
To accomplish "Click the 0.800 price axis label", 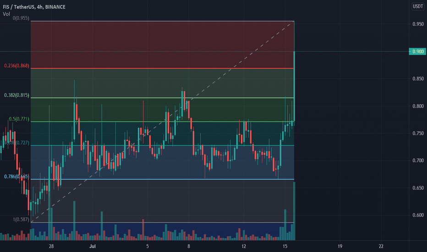I will (418, 106).
